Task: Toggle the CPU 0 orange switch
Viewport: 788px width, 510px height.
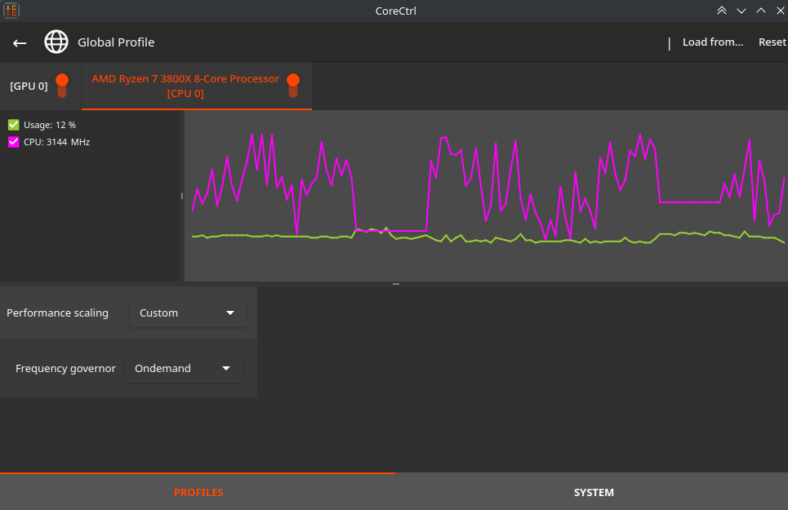Action: 293,86
